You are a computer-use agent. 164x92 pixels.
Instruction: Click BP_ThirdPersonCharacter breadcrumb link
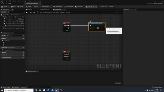pyautogui.click(x=49, y=12)
